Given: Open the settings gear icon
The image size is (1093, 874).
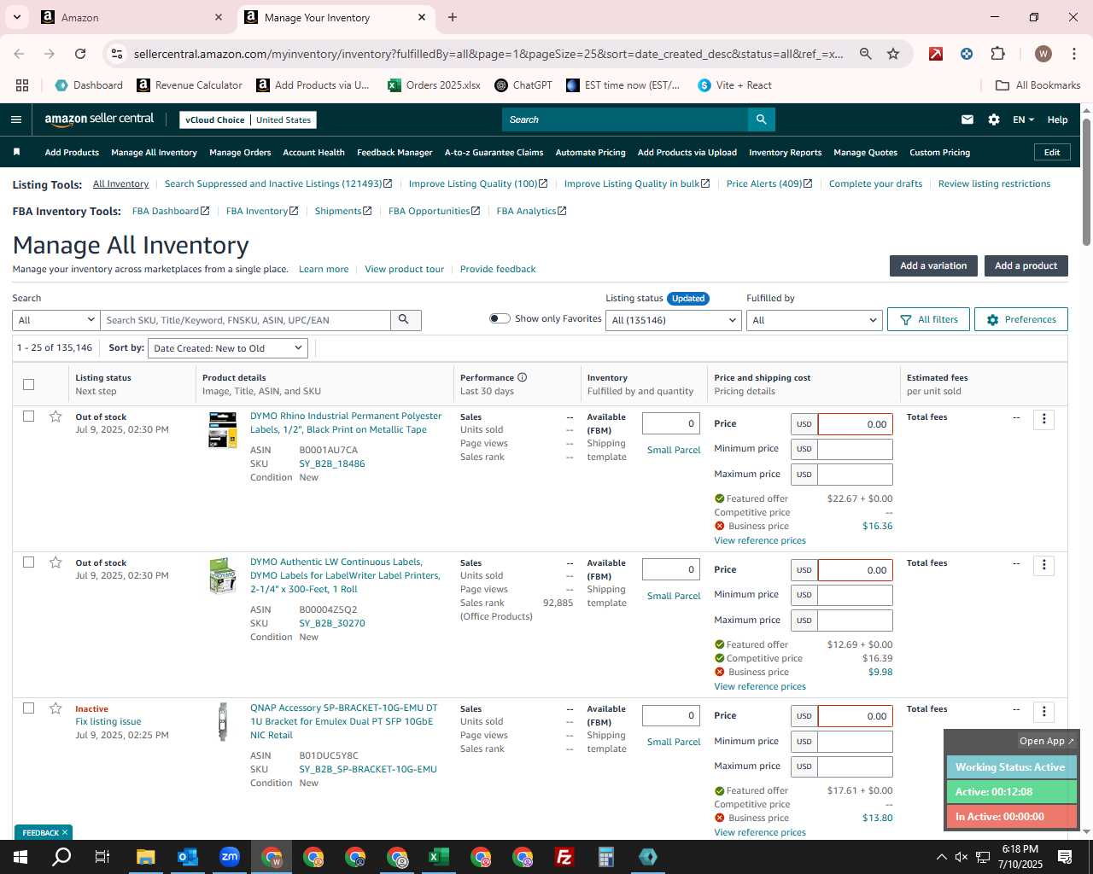Looking at the screenshot, I should click(x=994, y=119).
